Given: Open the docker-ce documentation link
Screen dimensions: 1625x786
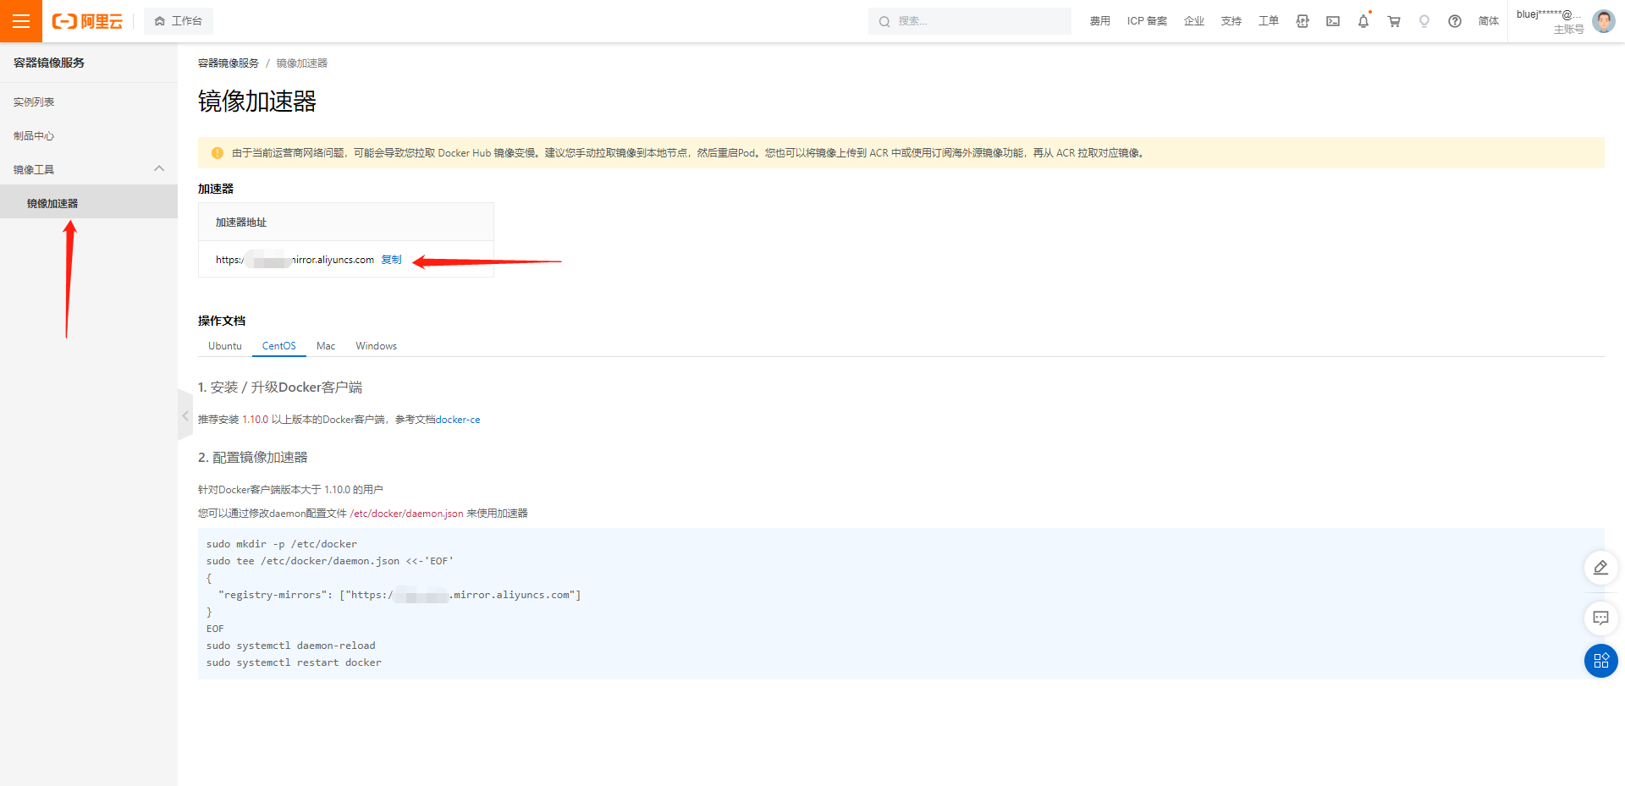Looking at the screenshot, I should (458, 420).
